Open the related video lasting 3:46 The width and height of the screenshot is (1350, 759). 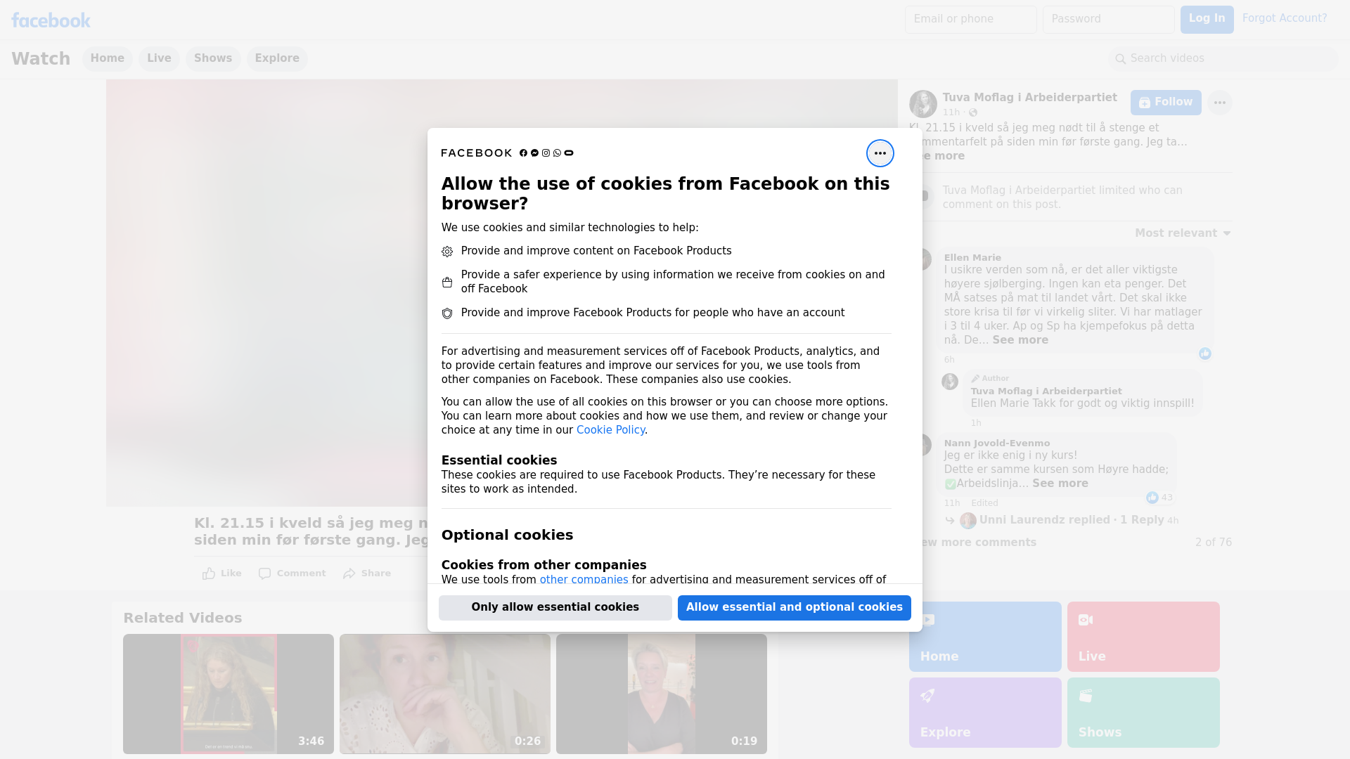point(229,694)
